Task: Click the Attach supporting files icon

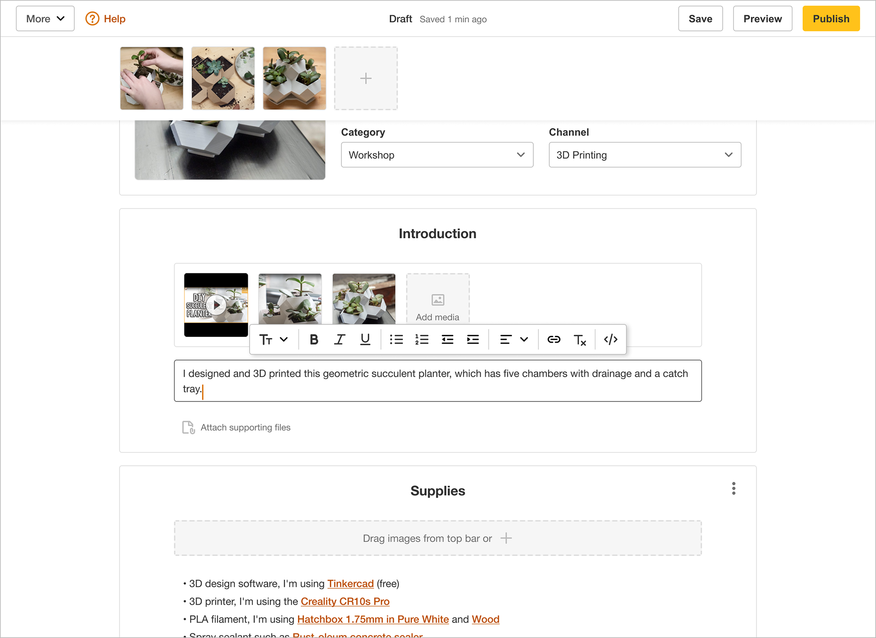Action: (x=188, y=427)
